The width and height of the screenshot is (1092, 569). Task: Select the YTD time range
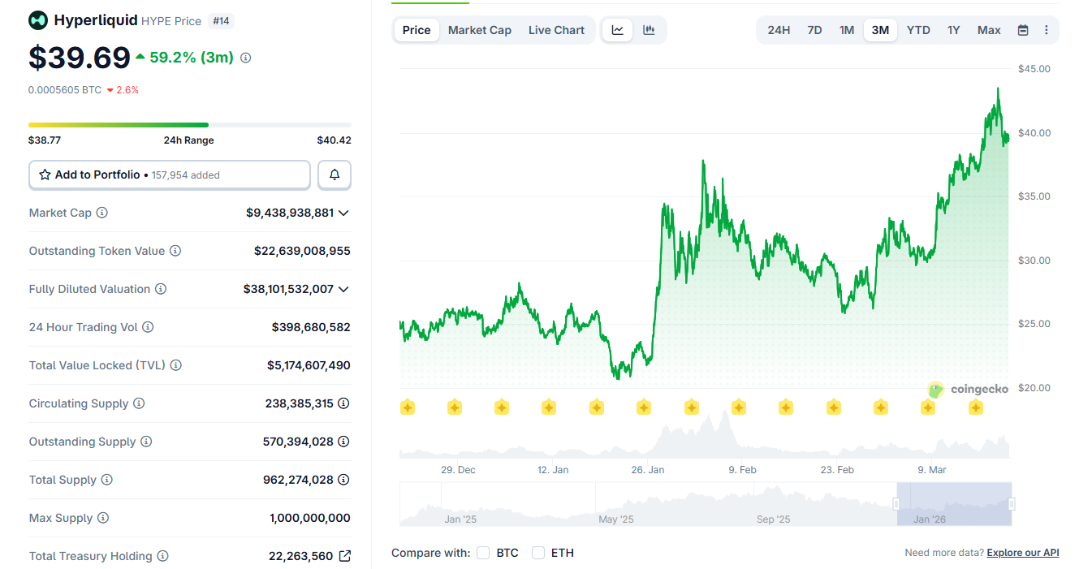pyautogui.click(x=918, y=29)
